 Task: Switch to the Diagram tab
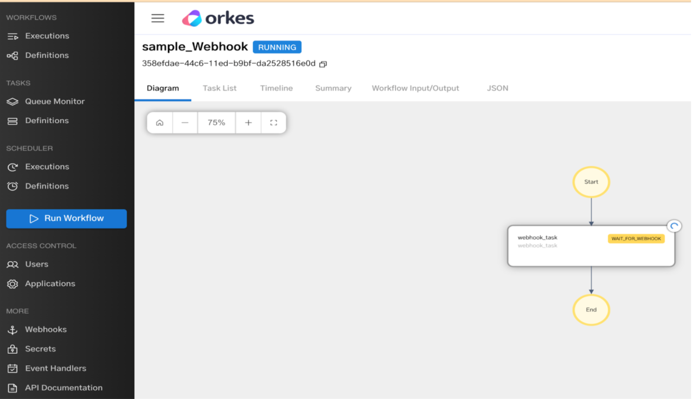163,88
